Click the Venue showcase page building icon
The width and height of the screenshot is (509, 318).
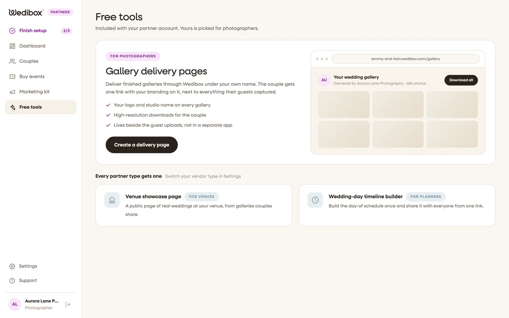click(x=112, y=200)
